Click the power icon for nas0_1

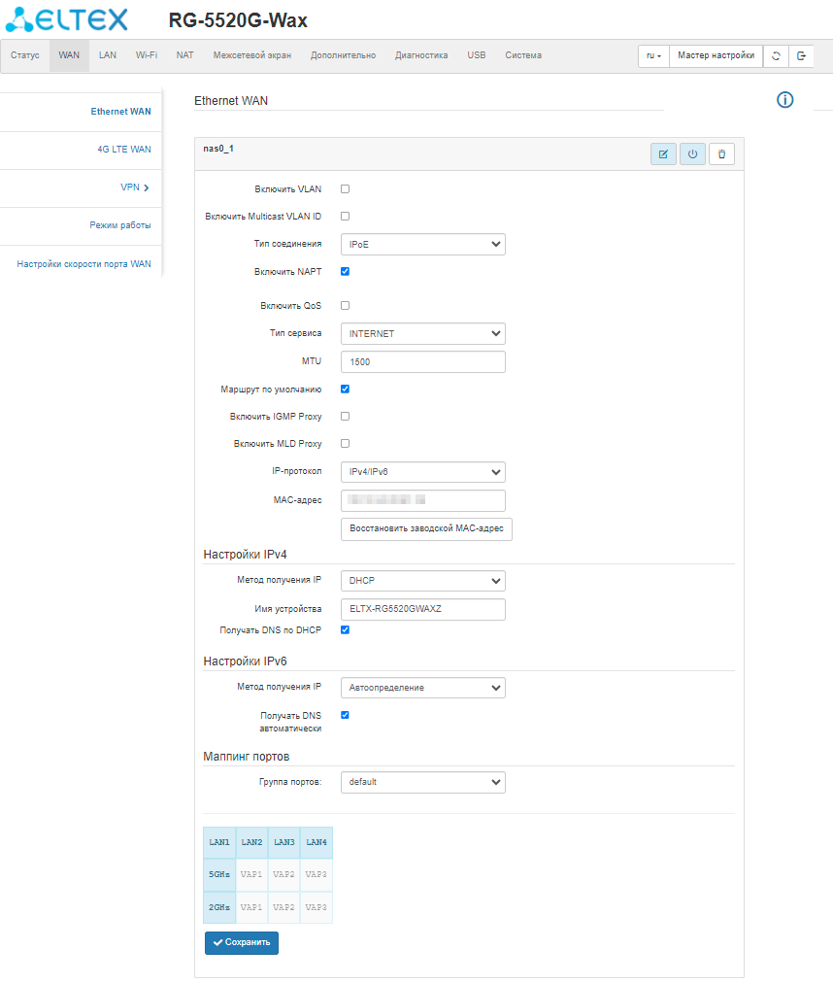pos(692,154)
